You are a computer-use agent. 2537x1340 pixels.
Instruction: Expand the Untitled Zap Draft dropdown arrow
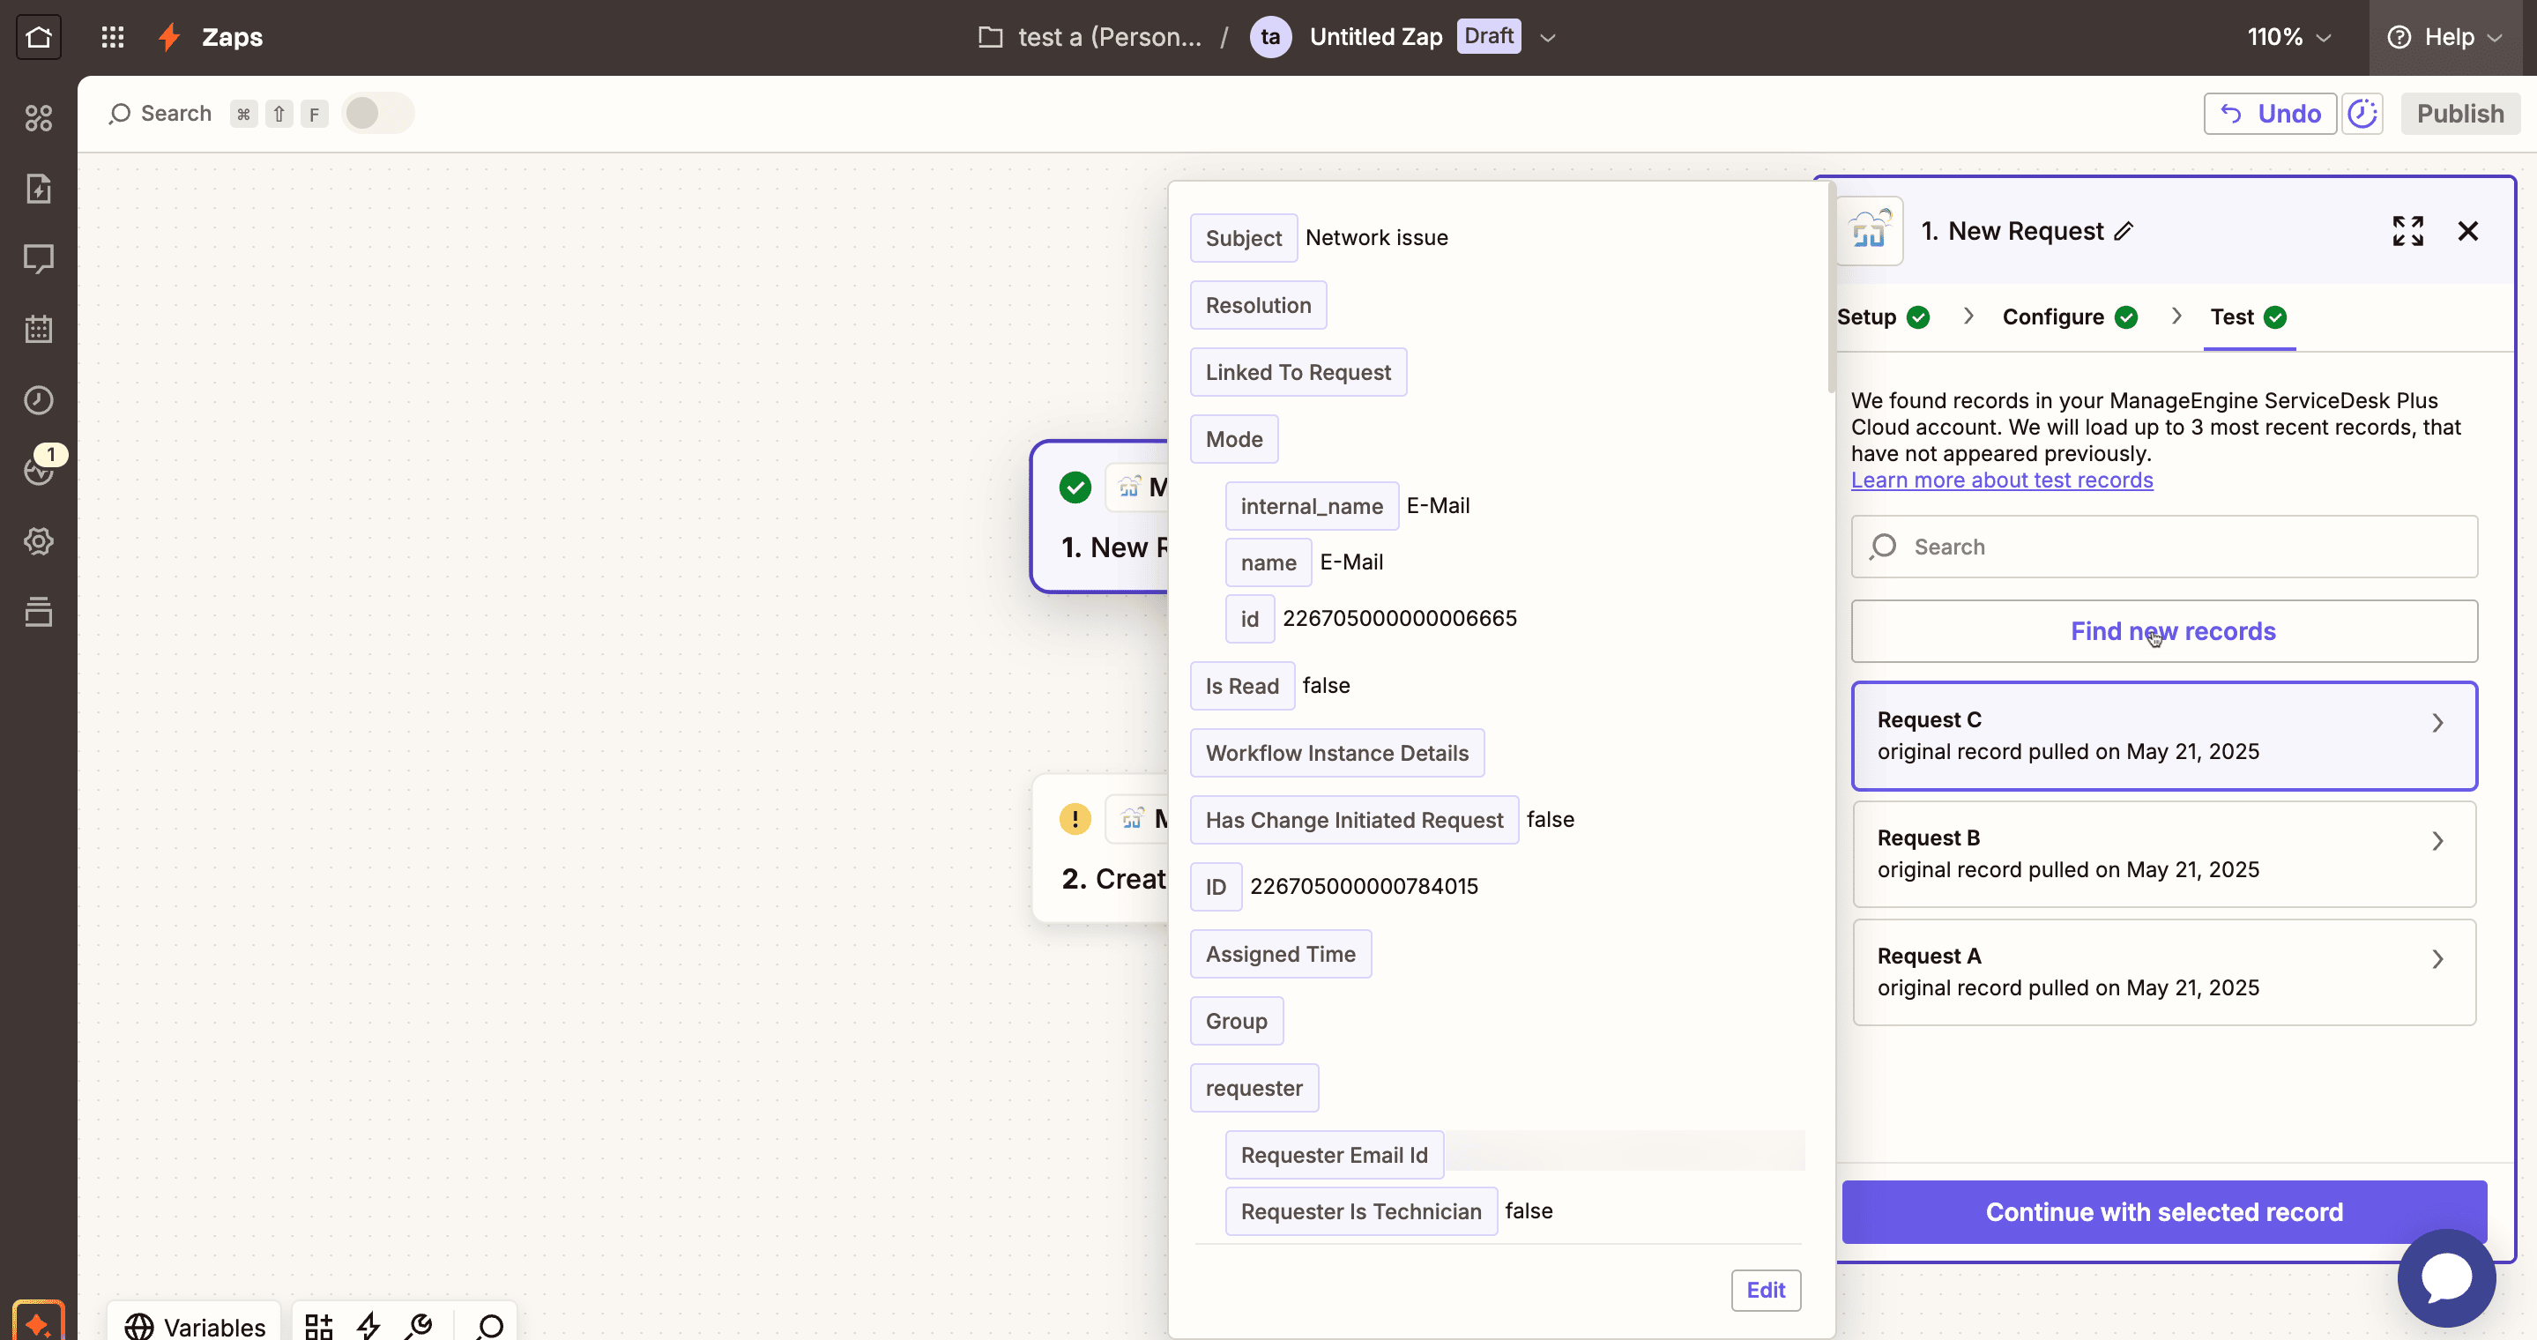1547,37
